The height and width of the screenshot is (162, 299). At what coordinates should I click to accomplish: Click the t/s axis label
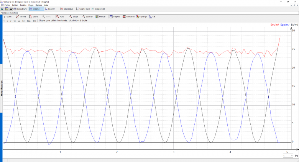[x=296, y=156]
